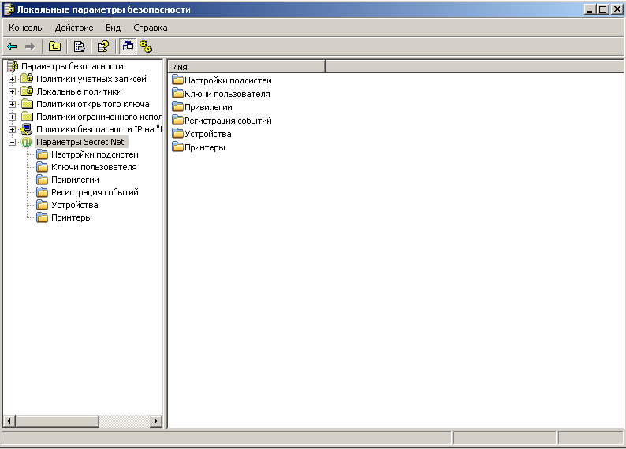Select Принтеры in the left tree
Image resolution: width=626 pixels, height=449 pixels.
coord(72,217)
